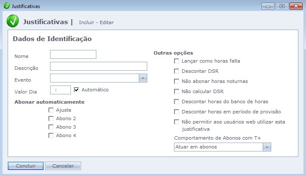Tick Descontar horas do banco de horas
This screenshot has width=306, height=176.
click(177, 102)
